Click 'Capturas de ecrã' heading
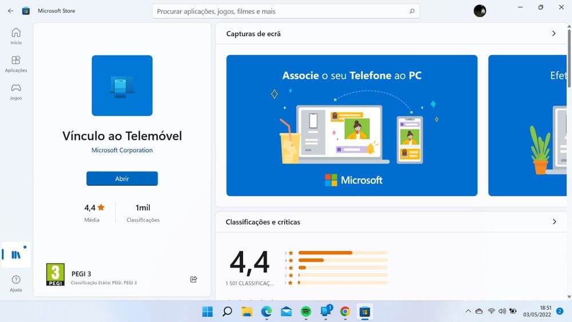This screenshot has width=572, height=322. pos(253,34)
